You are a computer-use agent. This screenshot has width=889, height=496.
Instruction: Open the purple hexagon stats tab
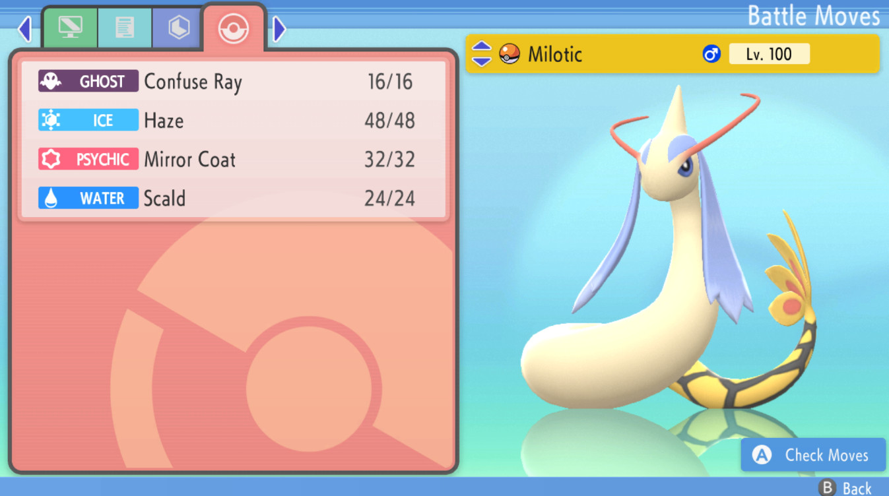pyautogui.click(x=178, y=28)
